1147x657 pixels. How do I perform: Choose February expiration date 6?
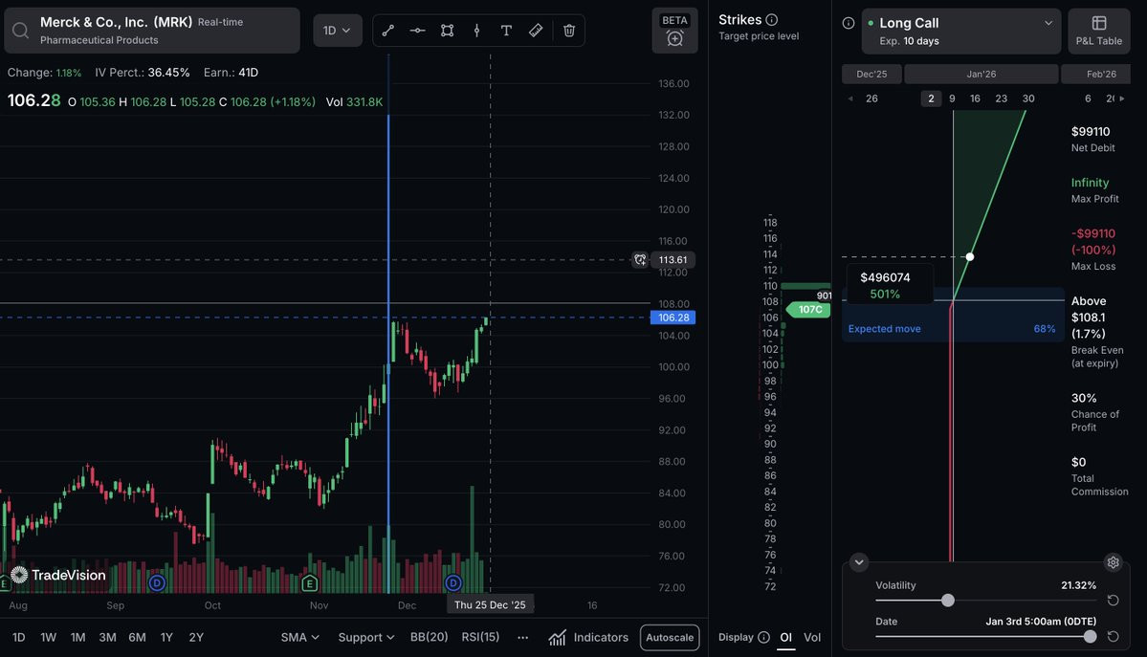1088,99
